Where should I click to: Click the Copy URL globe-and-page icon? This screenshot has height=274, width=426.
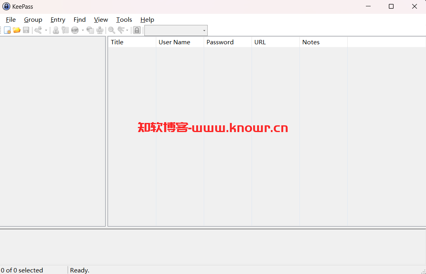(x=90, y=30)
